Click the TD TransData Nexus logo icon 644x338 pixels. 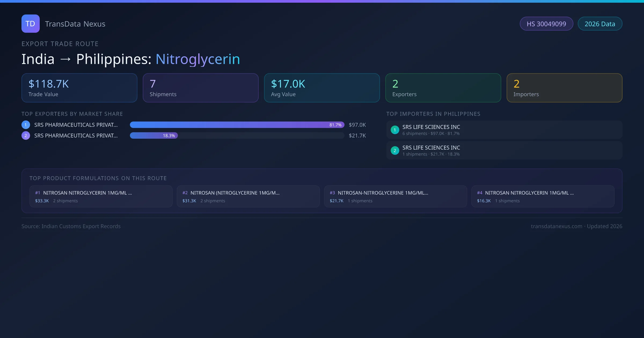click(30, 24)
